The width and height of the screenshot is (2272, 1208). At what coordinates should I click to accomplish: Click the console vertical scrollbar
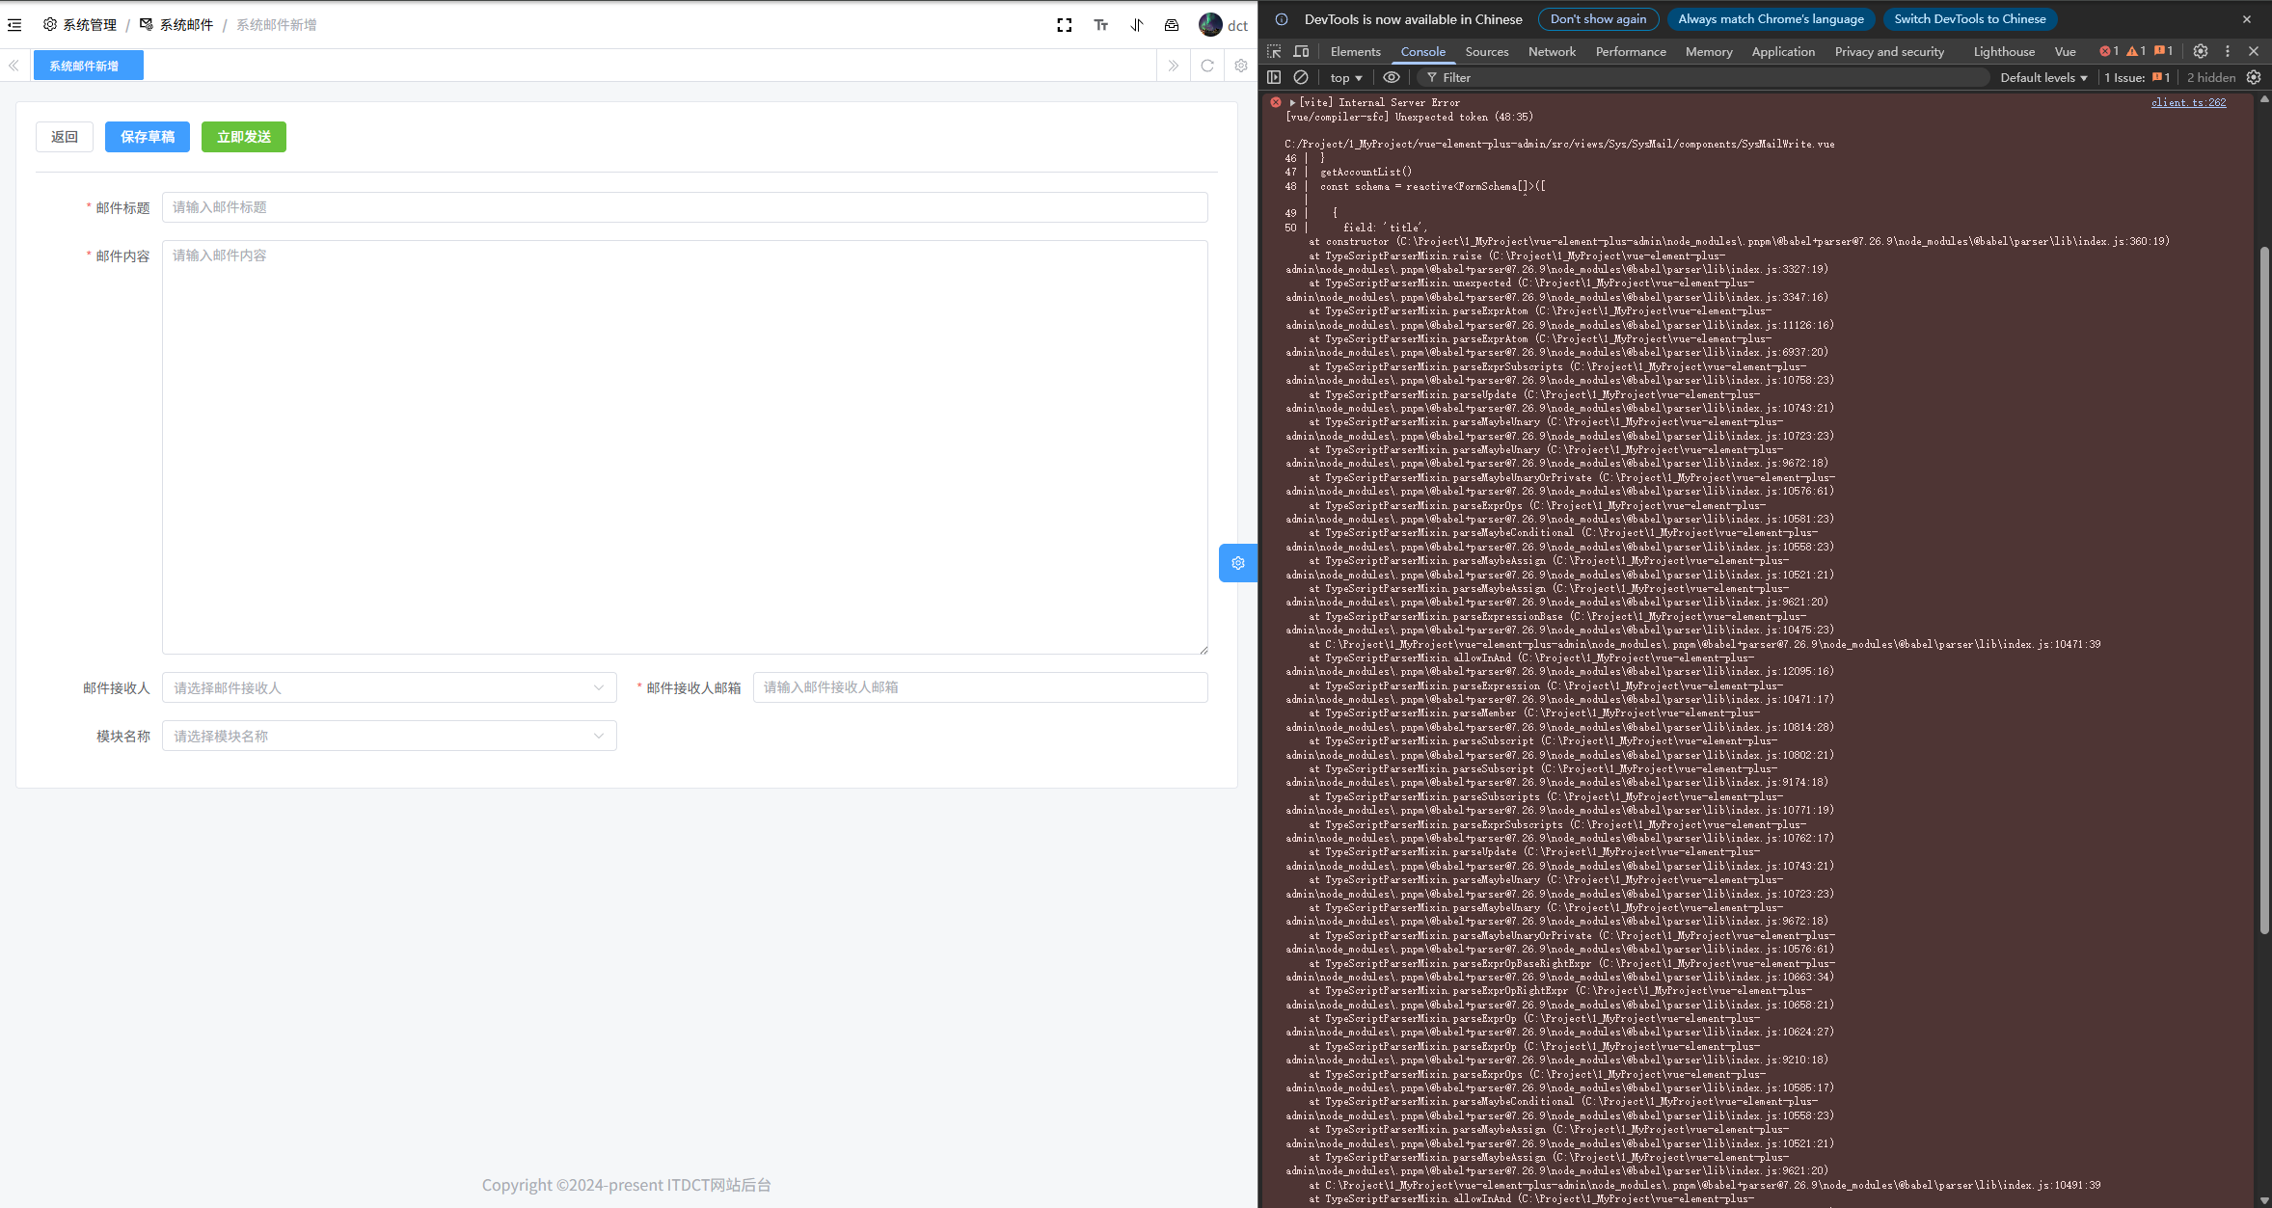2264,590
